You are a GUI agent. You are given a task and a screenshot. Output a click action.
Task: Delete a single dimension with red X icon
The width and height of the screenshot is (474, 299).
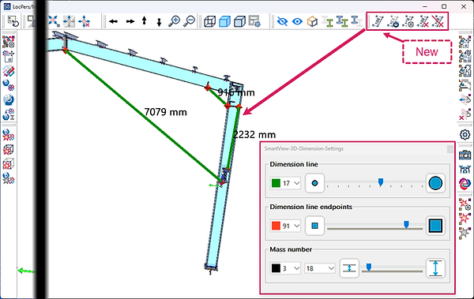tap(423, 21)
